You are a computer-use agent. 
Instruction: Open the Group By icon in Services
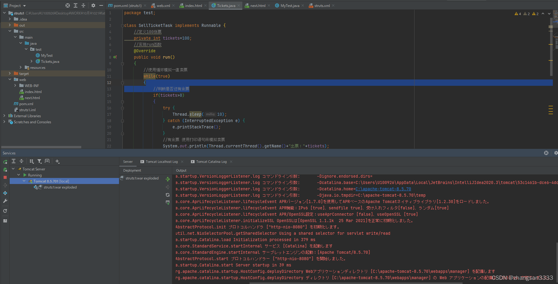(32, 161)
